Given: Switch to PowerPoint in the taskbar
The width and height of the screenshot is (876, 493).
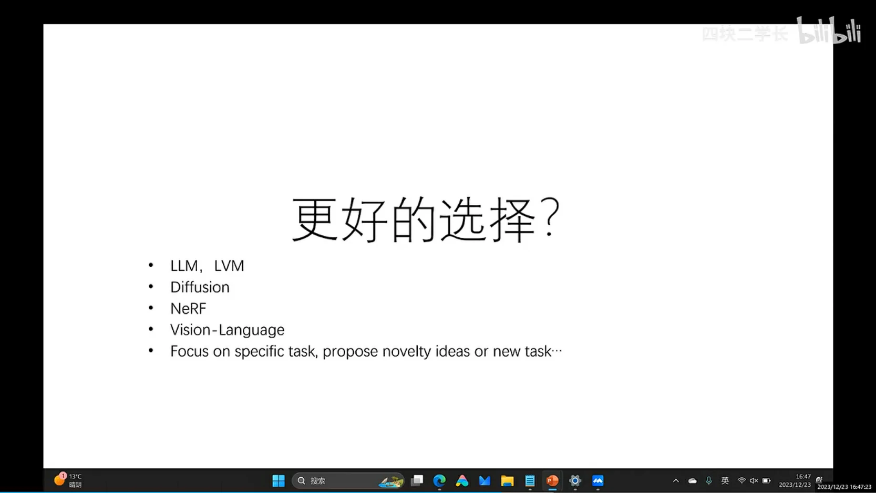Looking at the screenshot, I should pos(552,480).
